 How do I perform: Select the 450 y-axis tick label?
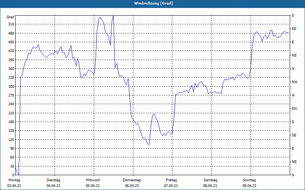tap(12, 42)
